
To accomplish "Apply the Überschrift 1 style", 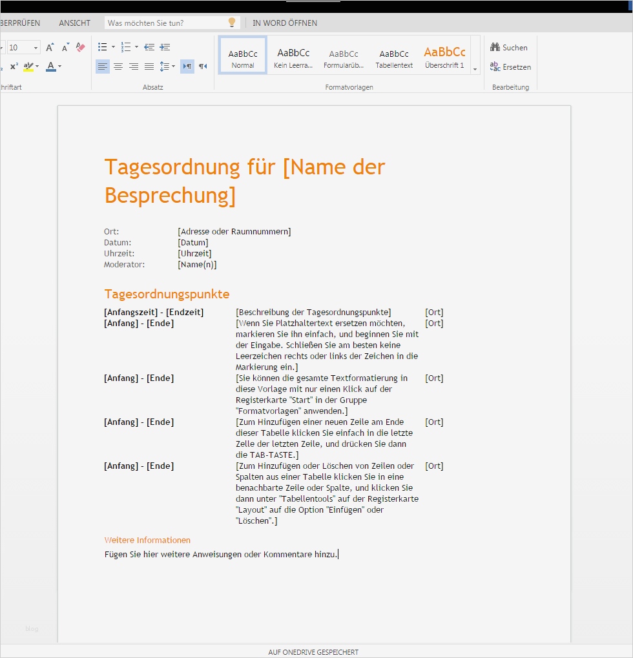I will click(x=444, y=55).
